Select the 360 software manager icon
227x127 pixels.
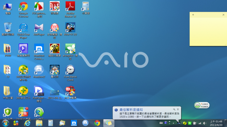[x=23, y=112]
